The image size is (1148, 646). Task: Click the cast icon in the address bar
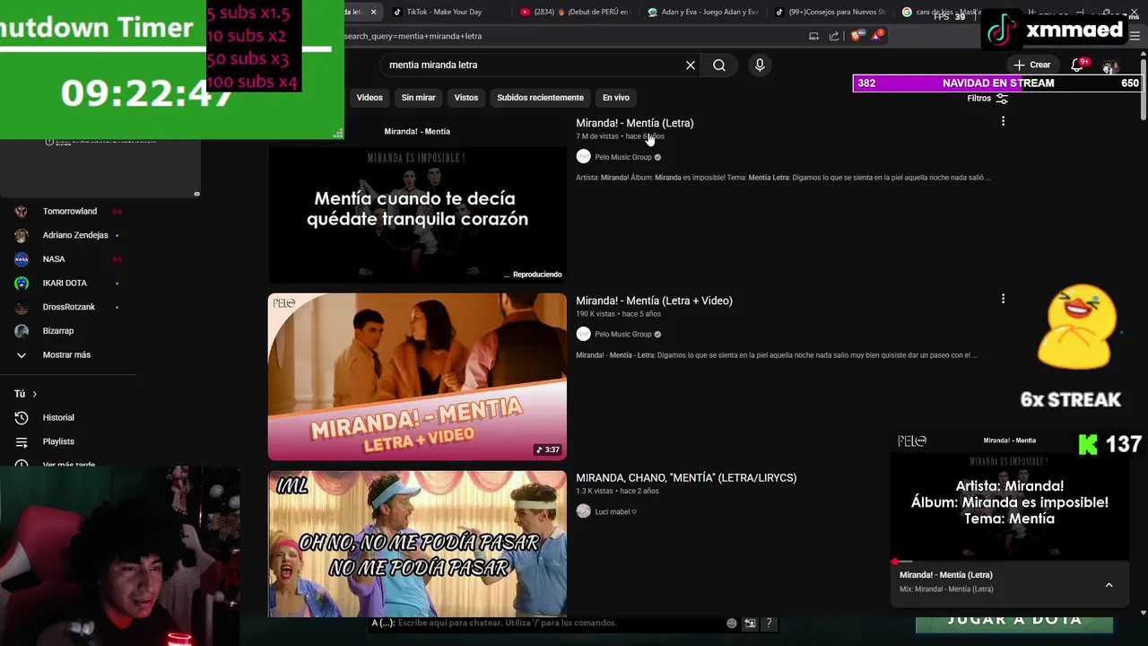813,36
